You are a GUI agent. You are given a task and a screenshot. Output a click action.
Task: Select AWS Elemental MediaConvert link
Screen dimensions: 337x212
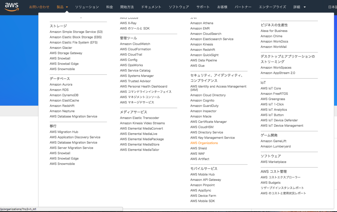(x=142, y=129)
